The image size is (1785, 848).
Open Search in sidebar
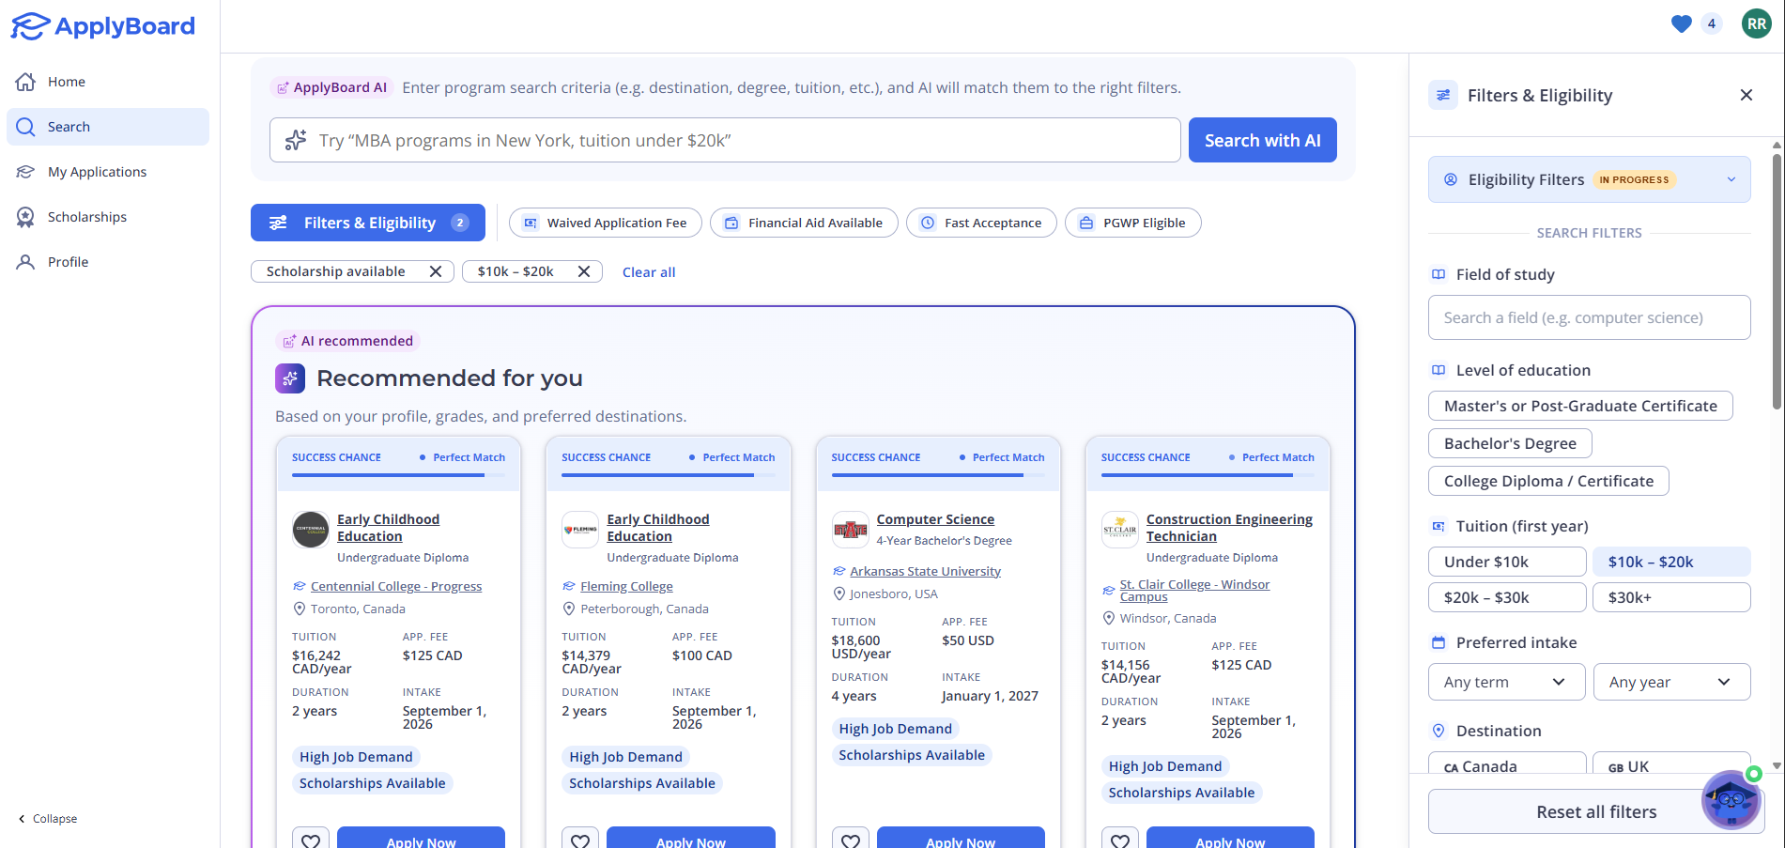click(x=108, y=127)
